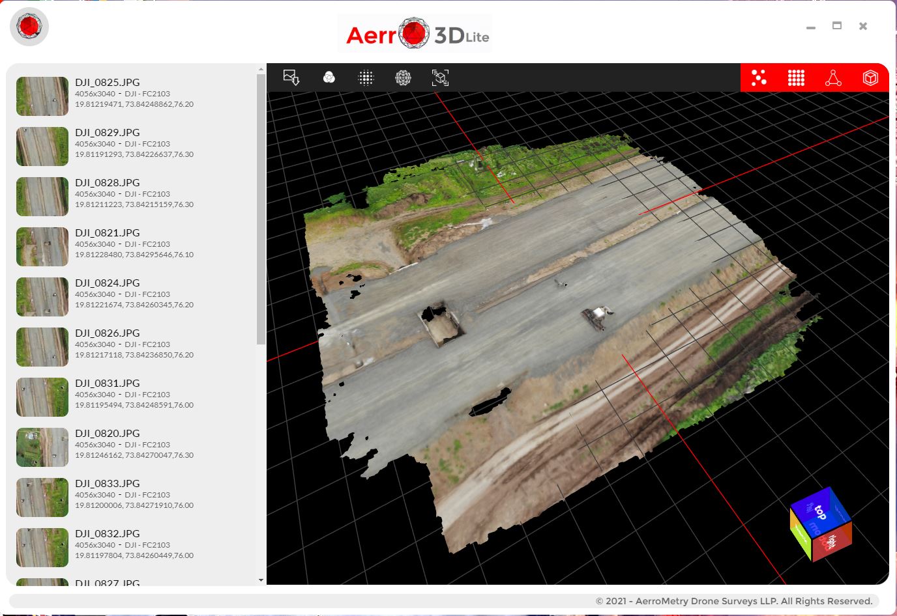Click the DJI_0824.JPG file name
897x616 pixels.
108,283
